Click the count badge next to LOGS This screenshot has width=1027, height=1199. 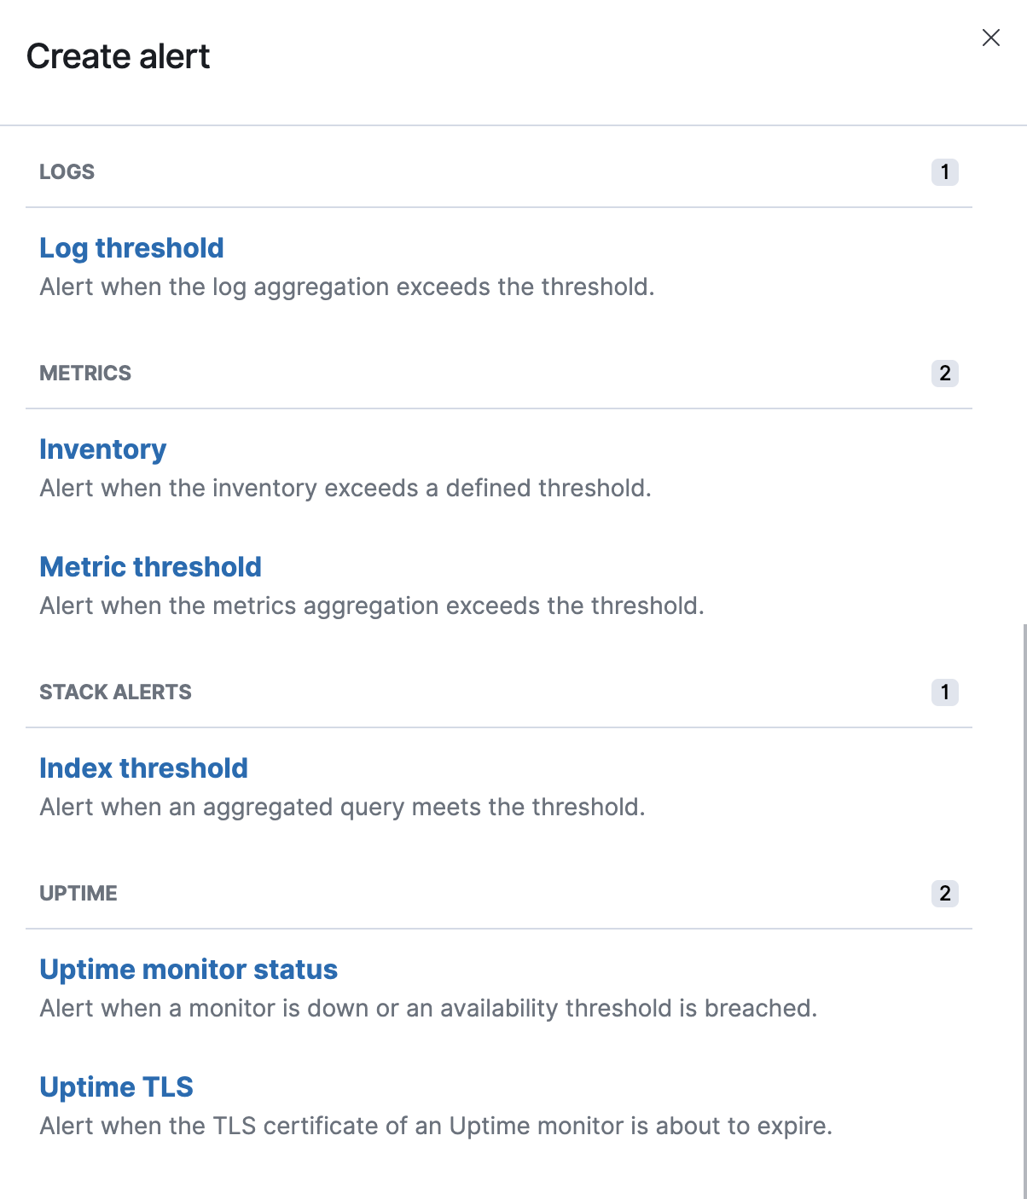pos(944,171)
